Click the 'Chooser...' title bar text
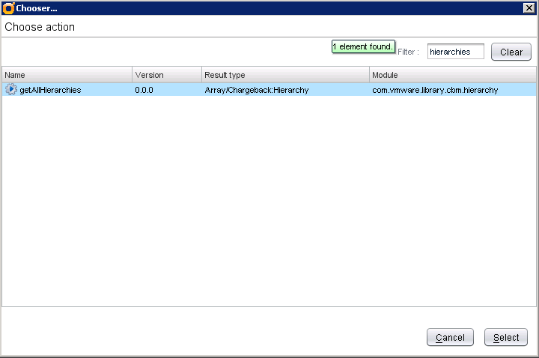Image resolution: width=539 pixels, height=358 pixels. point(37,7)
